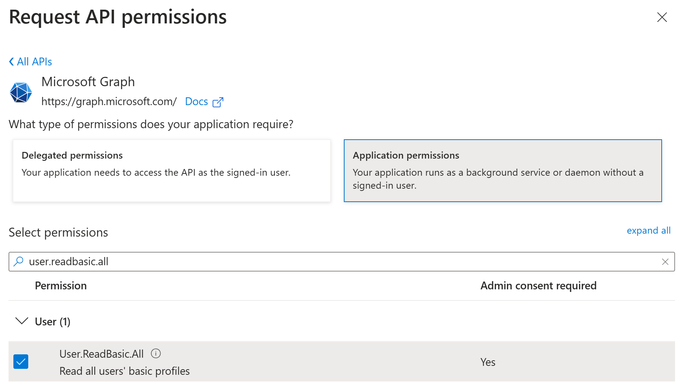
Task: Click the back chevron beside All APIs
Action: 12,62
